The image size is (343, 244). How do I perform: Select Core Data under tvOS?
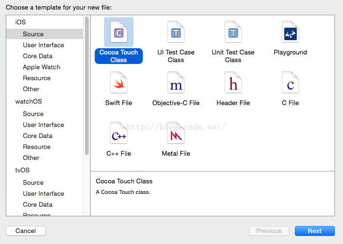pos(38,204)
